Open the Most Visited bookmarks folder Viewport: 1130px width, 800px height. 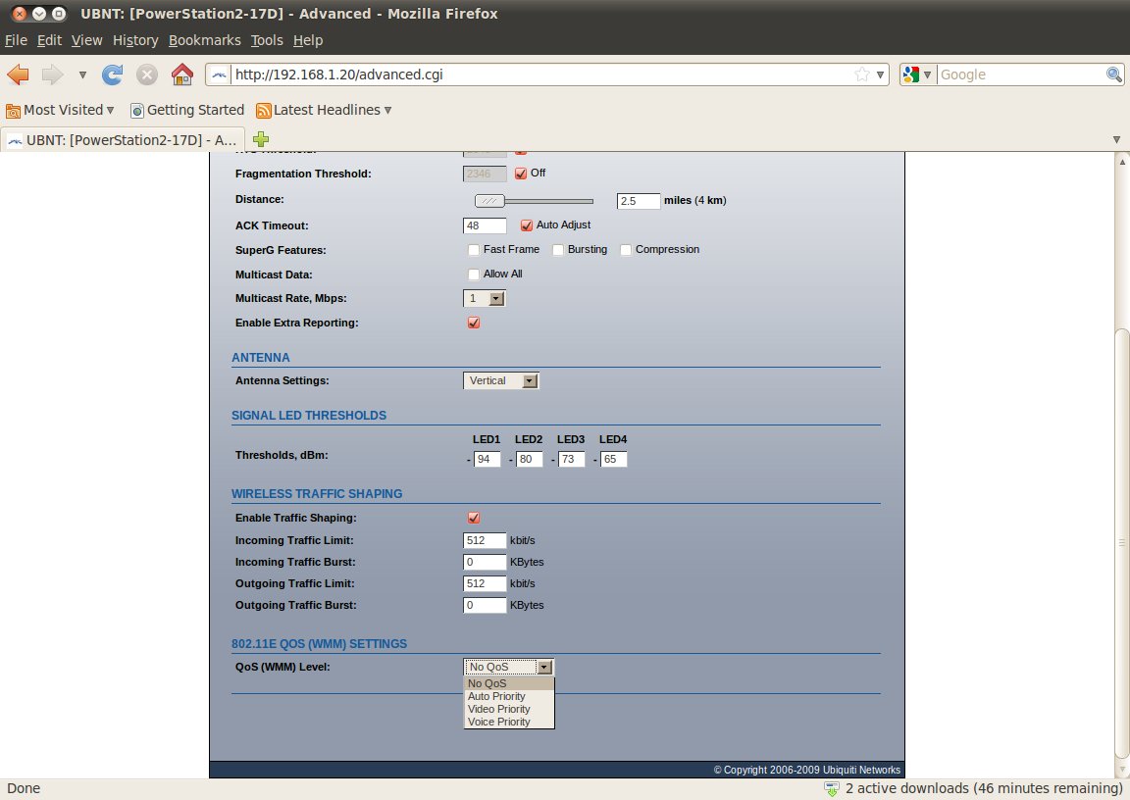60,110
